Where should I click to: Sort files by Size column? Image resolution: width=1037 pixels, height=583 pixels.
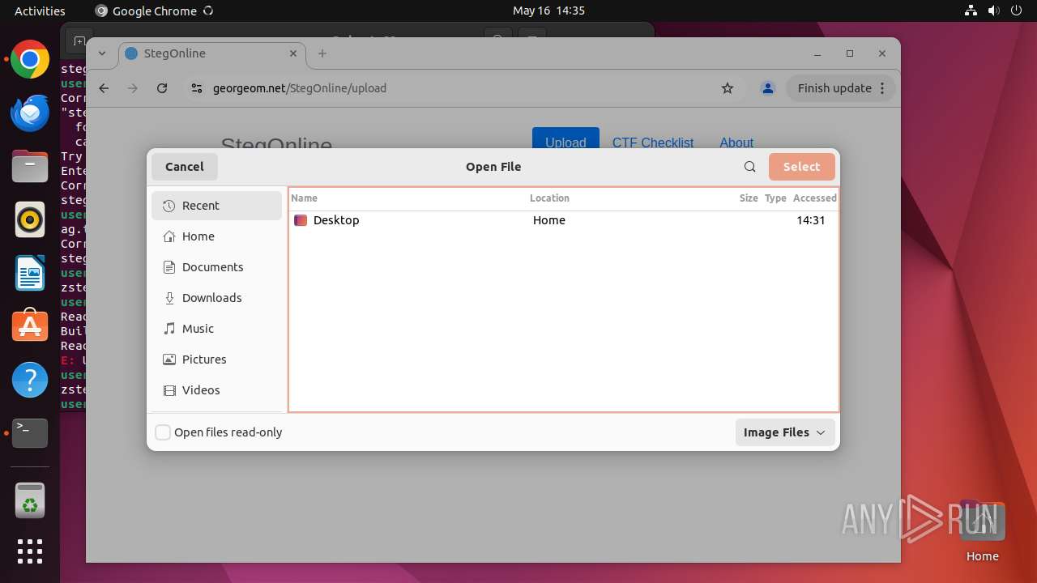(x=749, y=198)
